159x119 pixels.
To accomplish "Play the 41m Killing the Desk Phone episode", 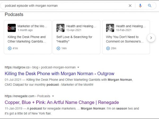I will point(10,48).
